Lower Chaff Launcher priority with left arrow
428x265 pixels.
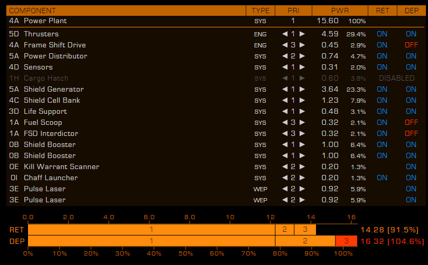(285, 178)
